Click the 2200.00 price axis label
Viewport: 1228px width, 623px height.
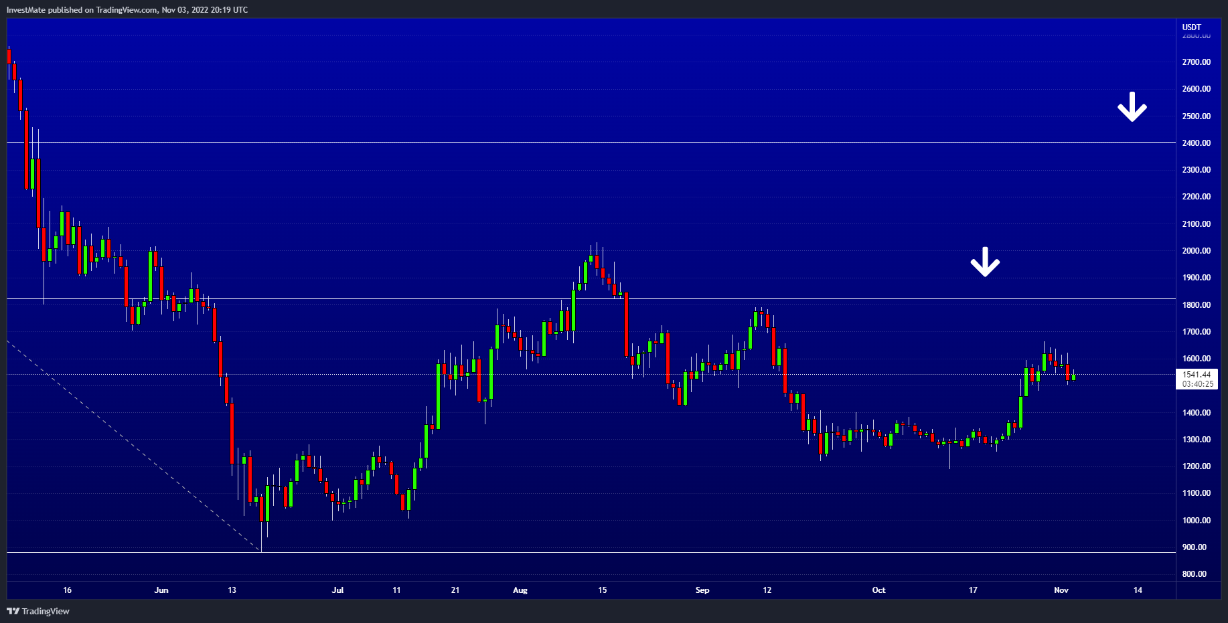coord(1197,197)
